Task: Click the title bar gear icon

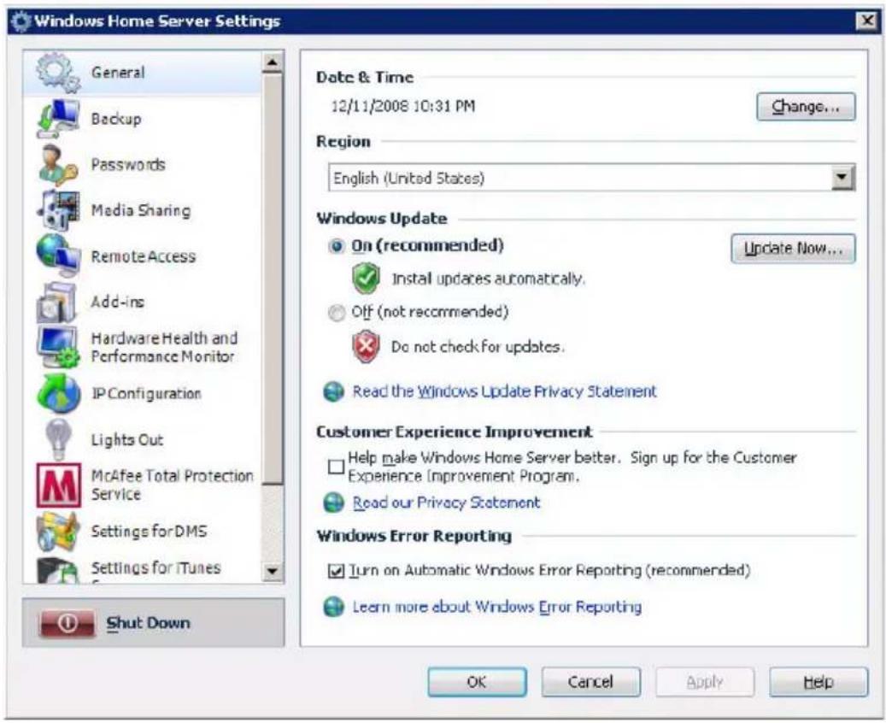Action: 21,21
